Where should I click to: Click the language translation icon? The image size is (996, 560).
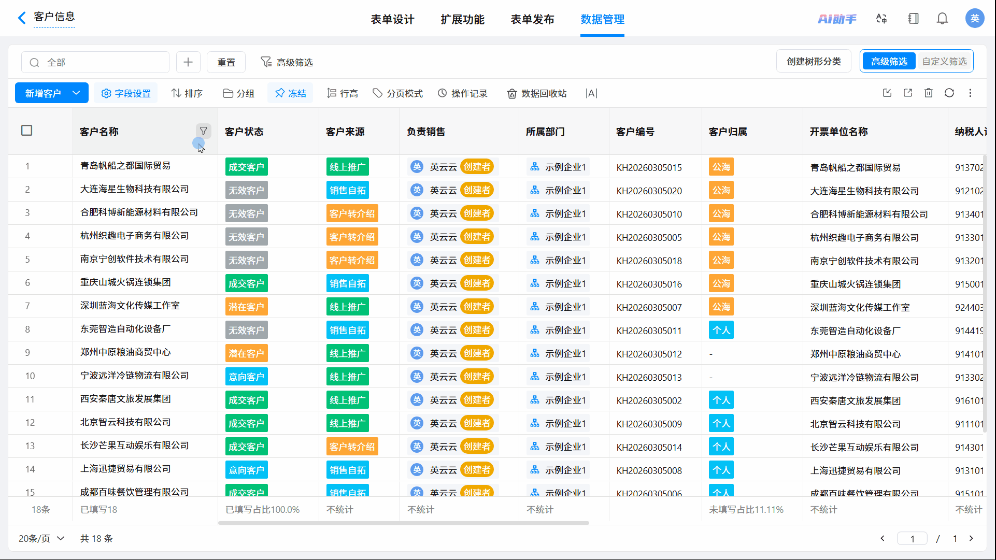click(x=881, y=19)
